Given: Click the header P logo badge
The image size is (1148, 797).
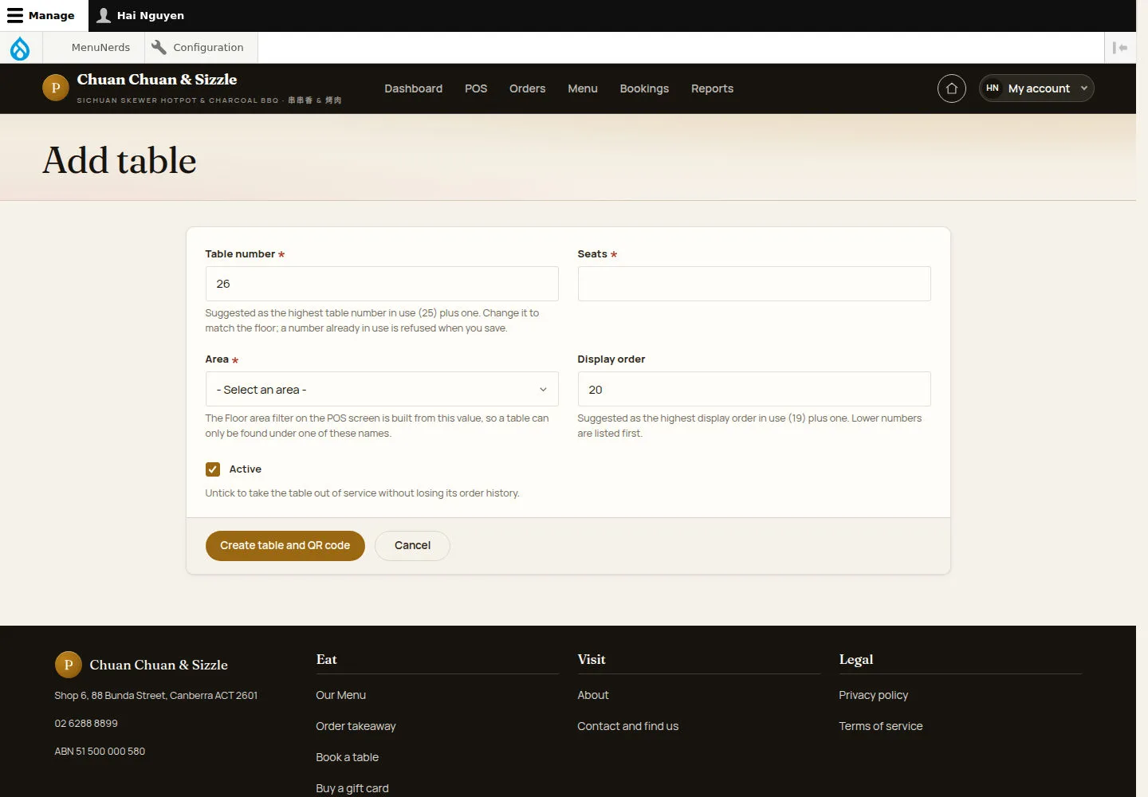Looking at the screenshot, I should tap(56, 88).
